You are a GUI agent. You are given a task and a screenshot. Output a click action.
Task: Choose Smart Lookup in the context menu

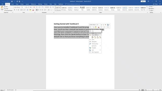(x=95, y=44)
